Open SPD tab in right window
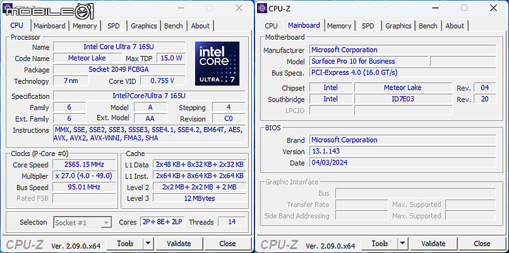Viewport: 509px width, 253px height. tap(368, 26)
